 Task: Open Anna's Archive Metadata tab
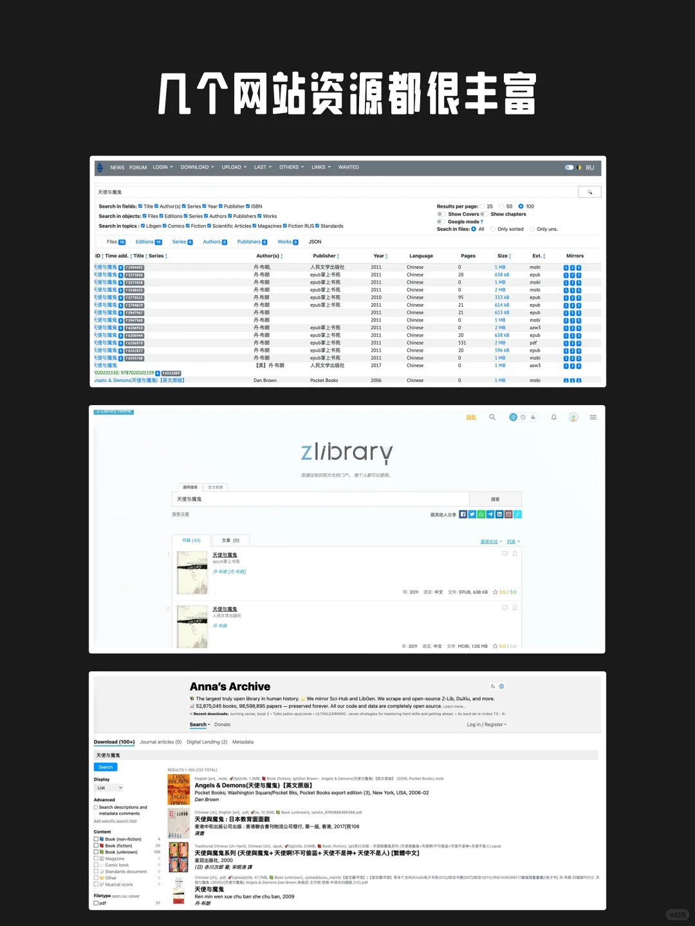point(243,742)
